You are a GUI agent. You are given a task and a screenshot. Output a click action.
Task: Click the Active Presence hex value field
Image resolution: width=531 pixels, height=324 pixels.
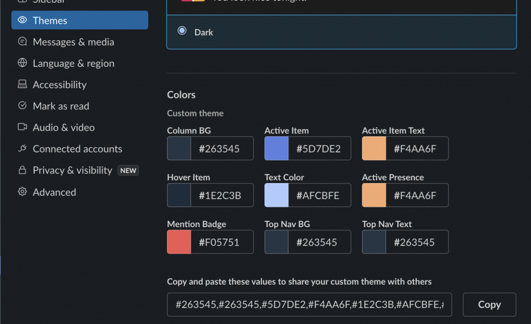coord(417,195)
